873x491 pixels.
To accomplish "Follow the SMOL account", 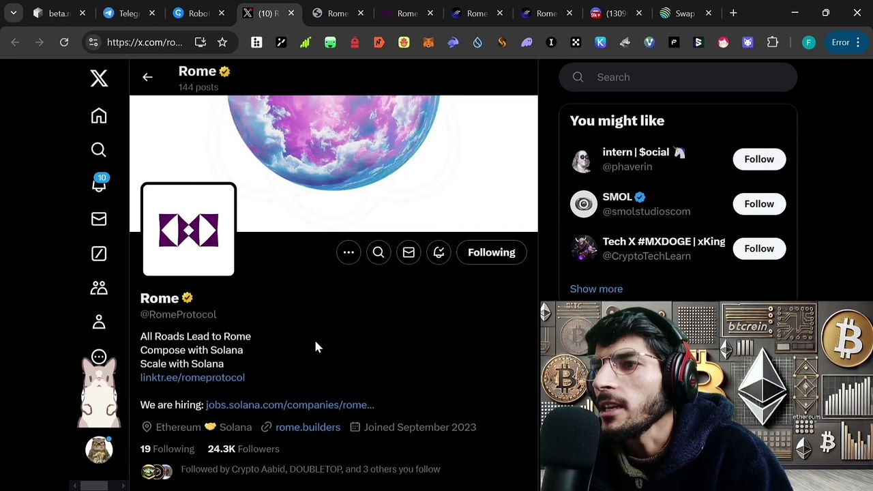I will (x=759, y=204).
